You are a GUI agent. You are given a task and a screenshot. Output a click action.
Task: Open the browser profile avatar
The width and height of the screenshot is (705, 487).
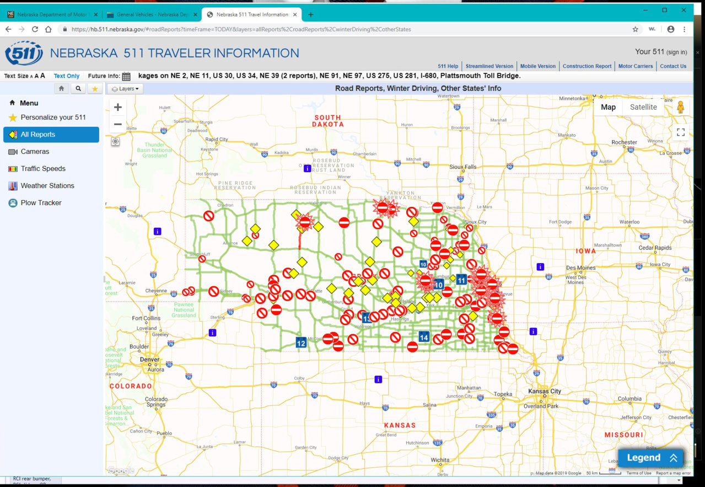(x=670, y=29)
